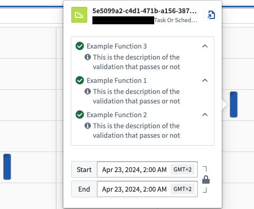Click the 'Task Or Sched…' subtitle text
The width and height of the screenshot is (254, 209).
click(x=176, y=20)
